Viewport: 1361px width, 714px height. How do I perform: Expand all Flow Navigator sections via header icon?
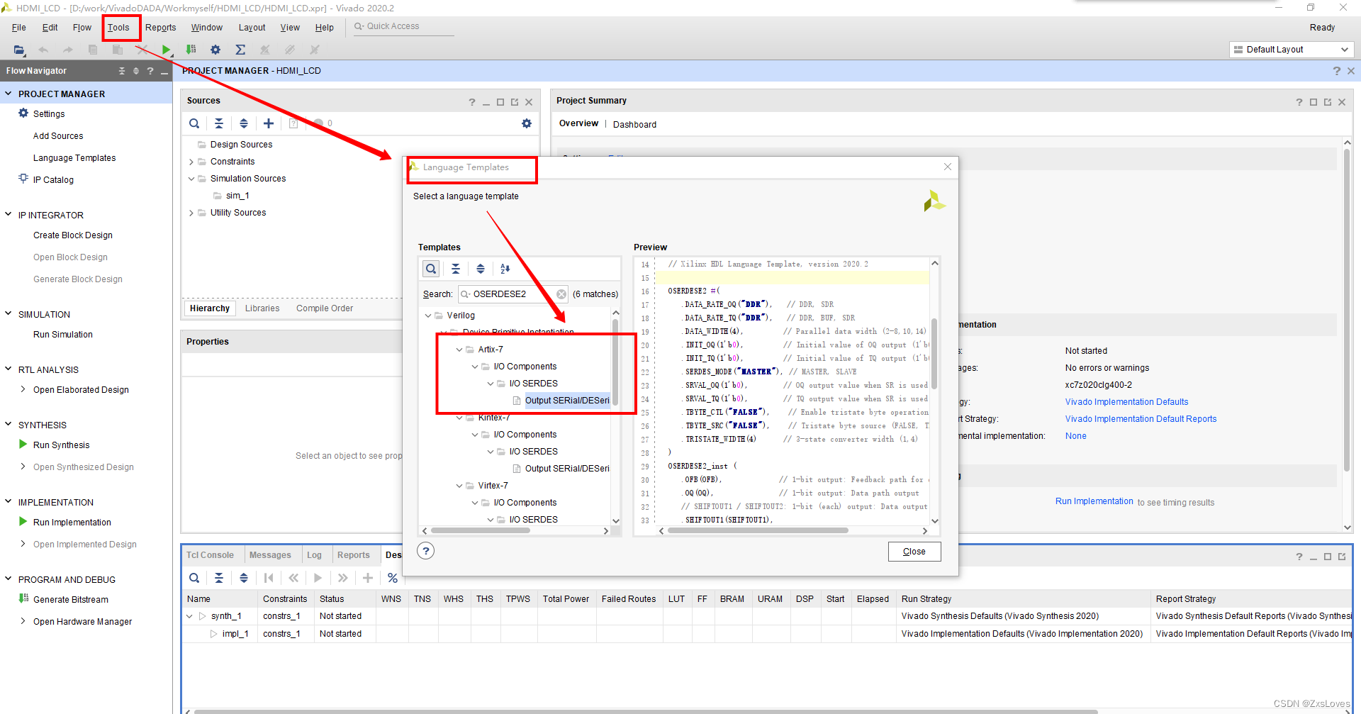[x=136, y=71]
